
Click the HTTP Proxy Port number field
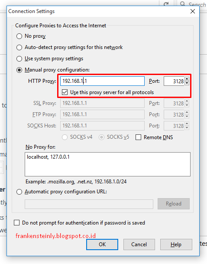174,81
